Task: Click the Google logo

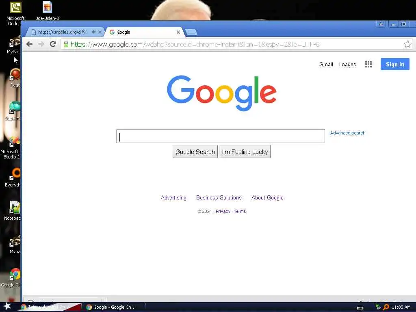Action: (x=222, y=93)
